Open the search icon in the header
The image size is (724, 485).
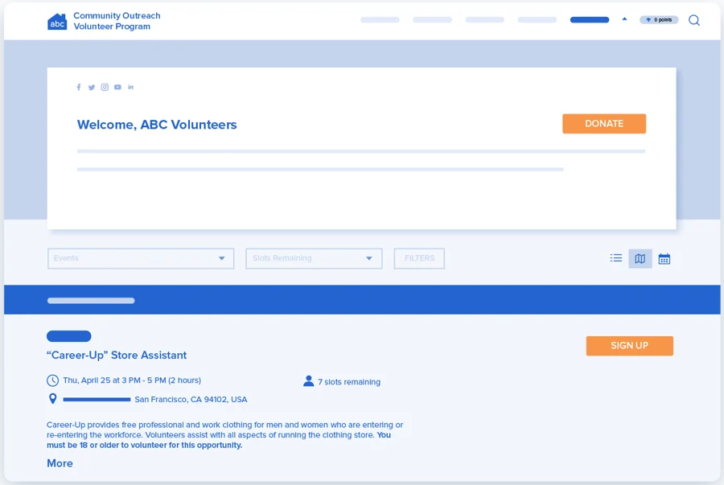(693, 20)
